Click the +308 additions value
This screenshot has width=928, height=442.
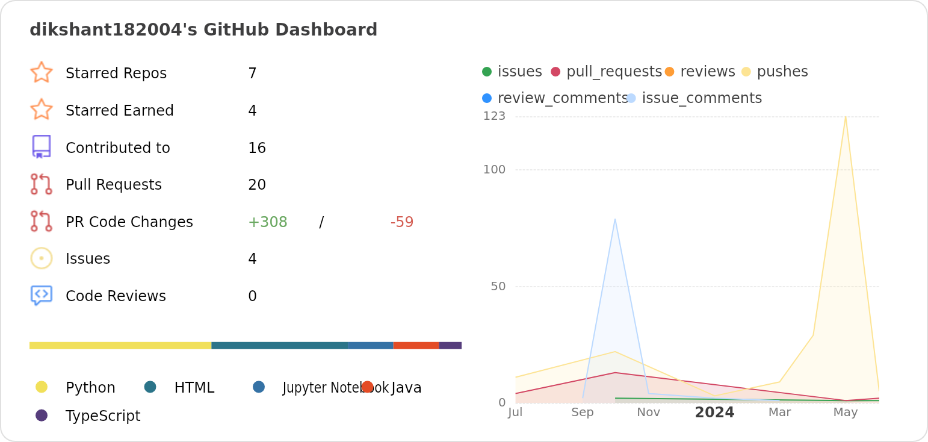point(268,222)
